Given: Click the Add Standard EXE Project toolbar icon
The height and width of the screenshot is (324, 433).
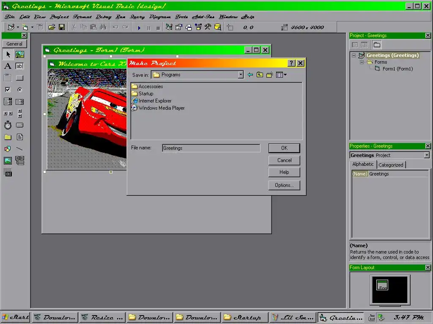Looking at the screenshot, I should click(11, 27).
